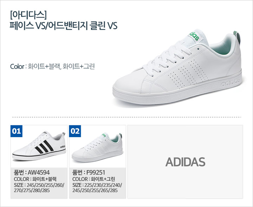Click the [아디다스] brand title text
The height and width of the screenshot is (207, 253).
pos(28,15)
